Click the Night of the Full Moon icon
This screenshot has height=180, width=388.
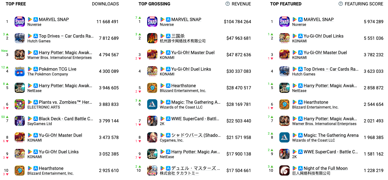tap(284, 170)
